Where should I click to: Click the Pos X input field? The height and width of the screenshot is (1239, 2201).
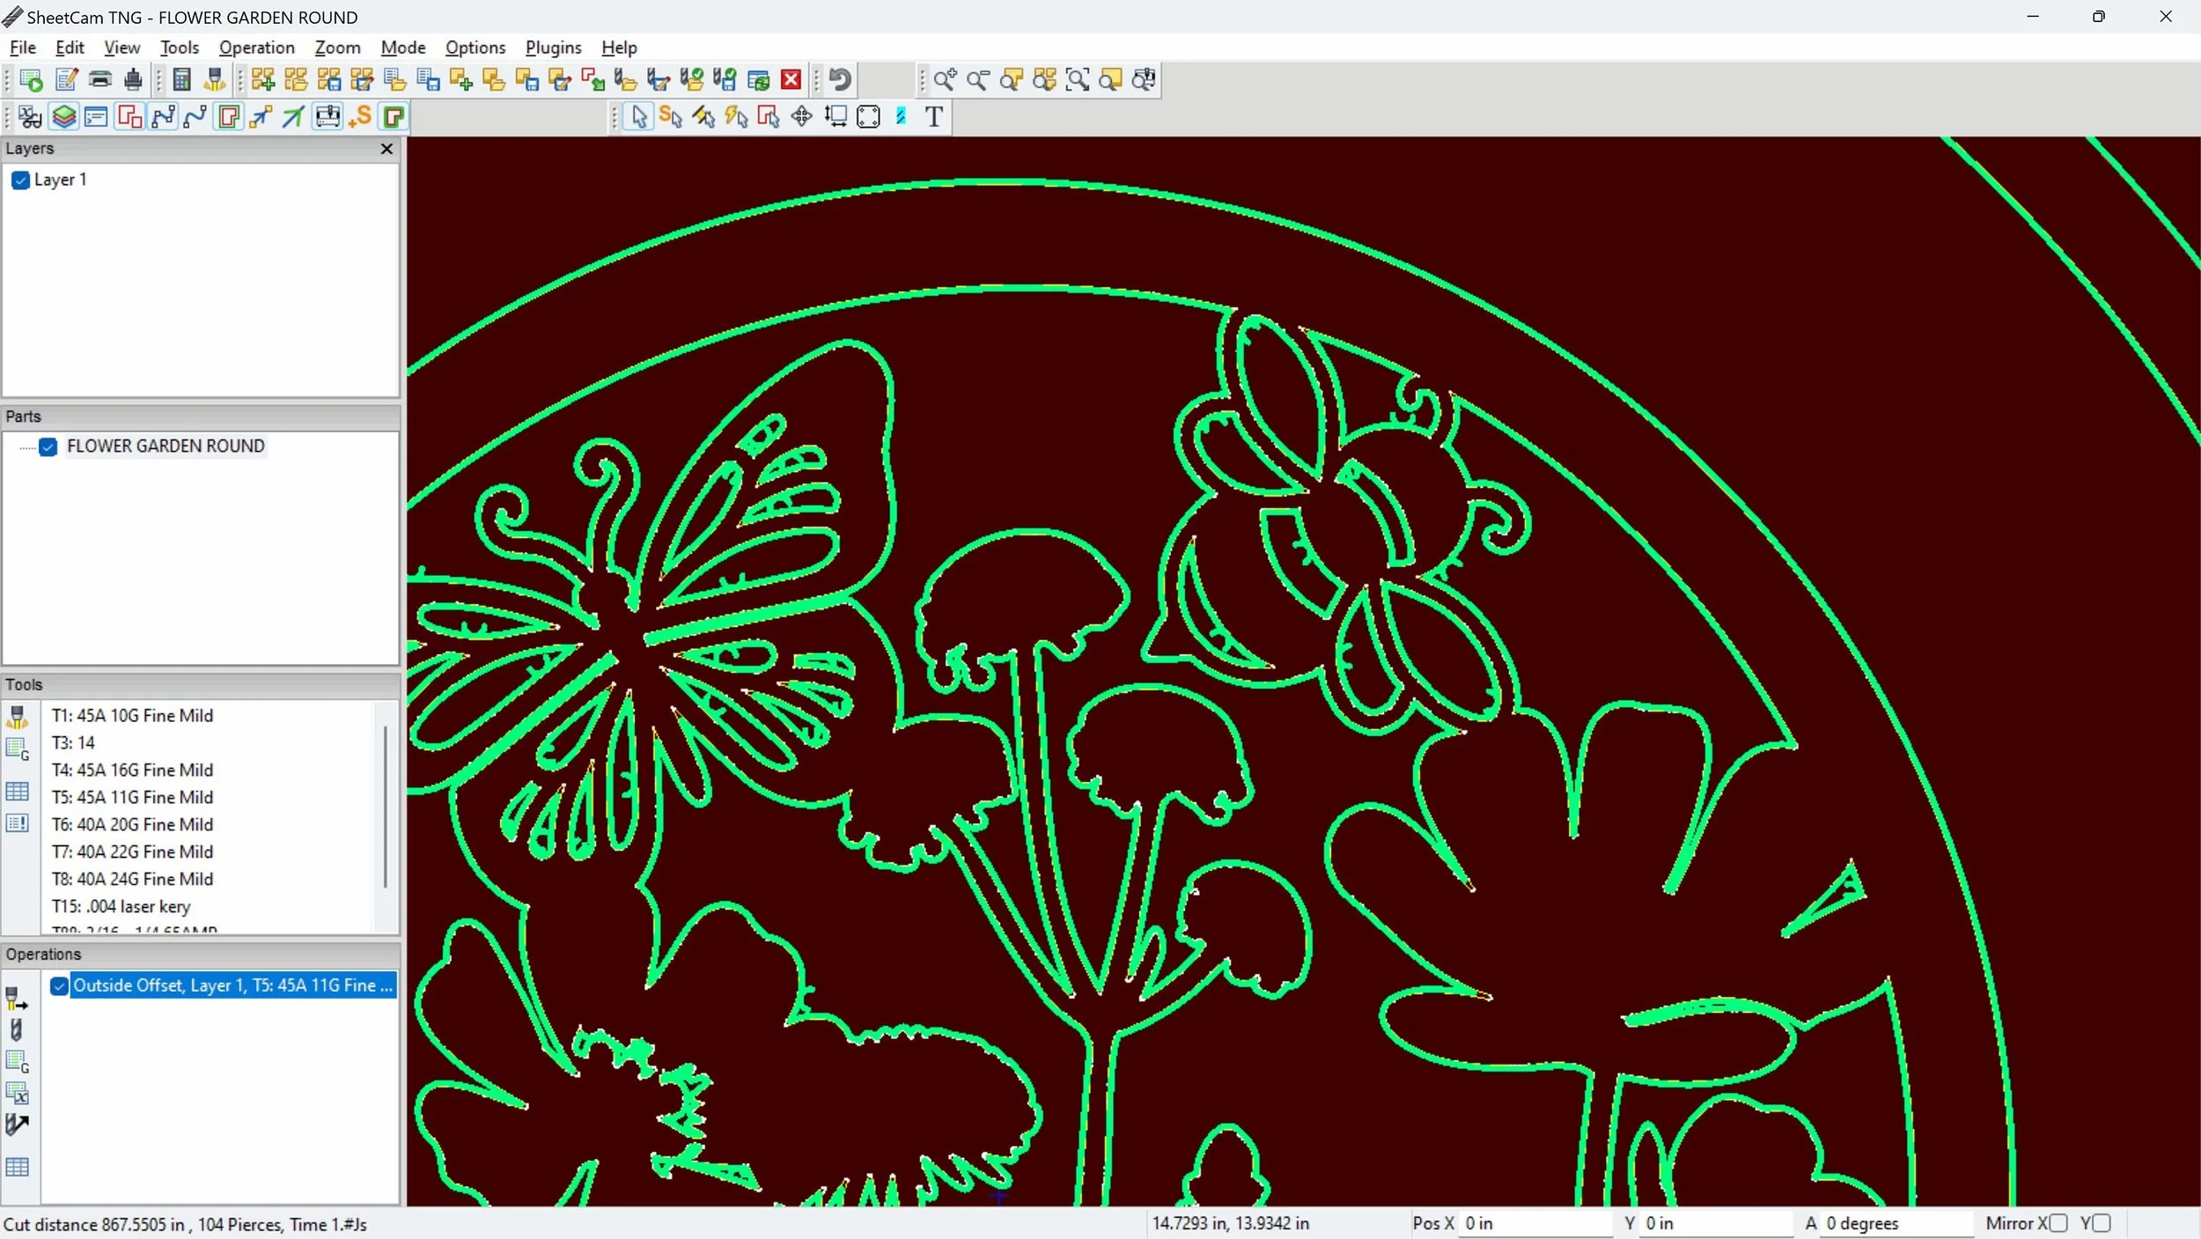pos(1535,1223)
